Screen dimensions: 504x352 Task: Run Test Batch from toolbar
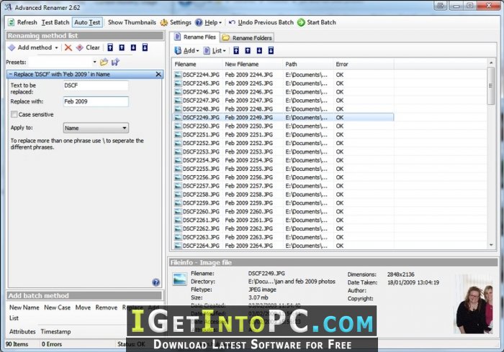tap(55, 22)
